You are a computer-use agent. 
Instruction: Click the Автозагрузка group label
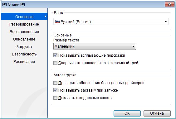65,75
